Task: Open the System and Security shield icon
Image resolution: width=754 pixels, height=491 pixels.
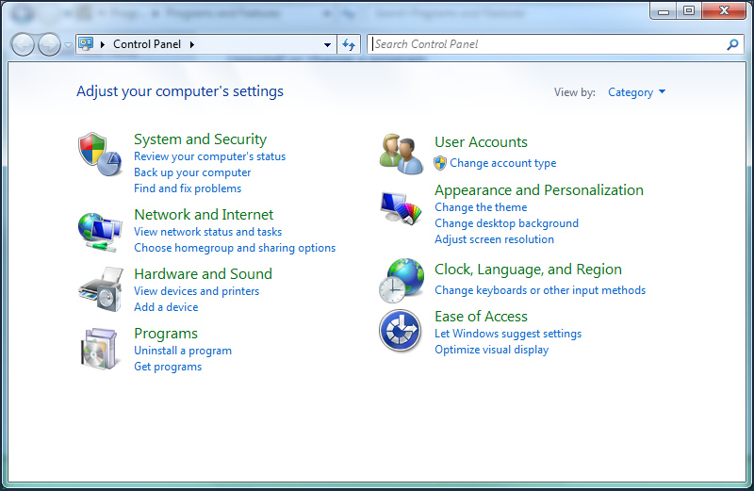Action: [x=100, y=154]
